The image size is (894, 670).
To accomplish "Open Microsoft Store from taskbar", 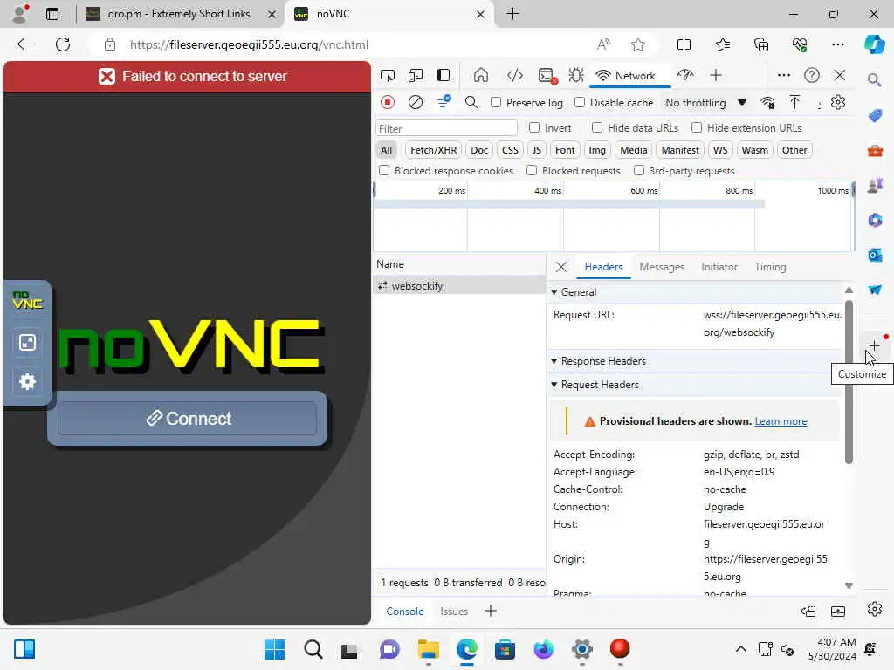I will coord(505,649).
